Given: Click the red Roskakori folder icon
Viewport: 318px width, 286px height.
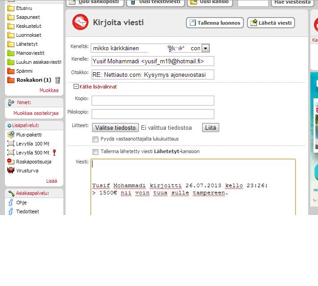Looking at the screenshot, I should 11,80.
